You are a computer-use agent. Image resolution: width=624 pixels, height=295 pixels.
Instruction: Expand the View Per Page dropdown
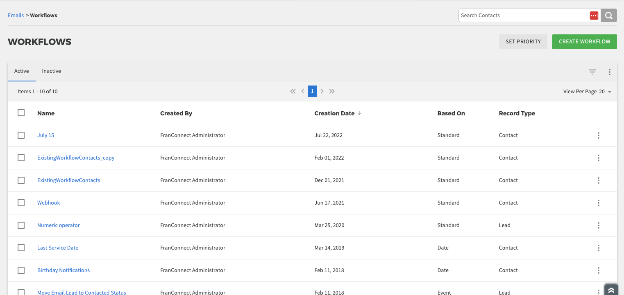click(x=605, y=92)
